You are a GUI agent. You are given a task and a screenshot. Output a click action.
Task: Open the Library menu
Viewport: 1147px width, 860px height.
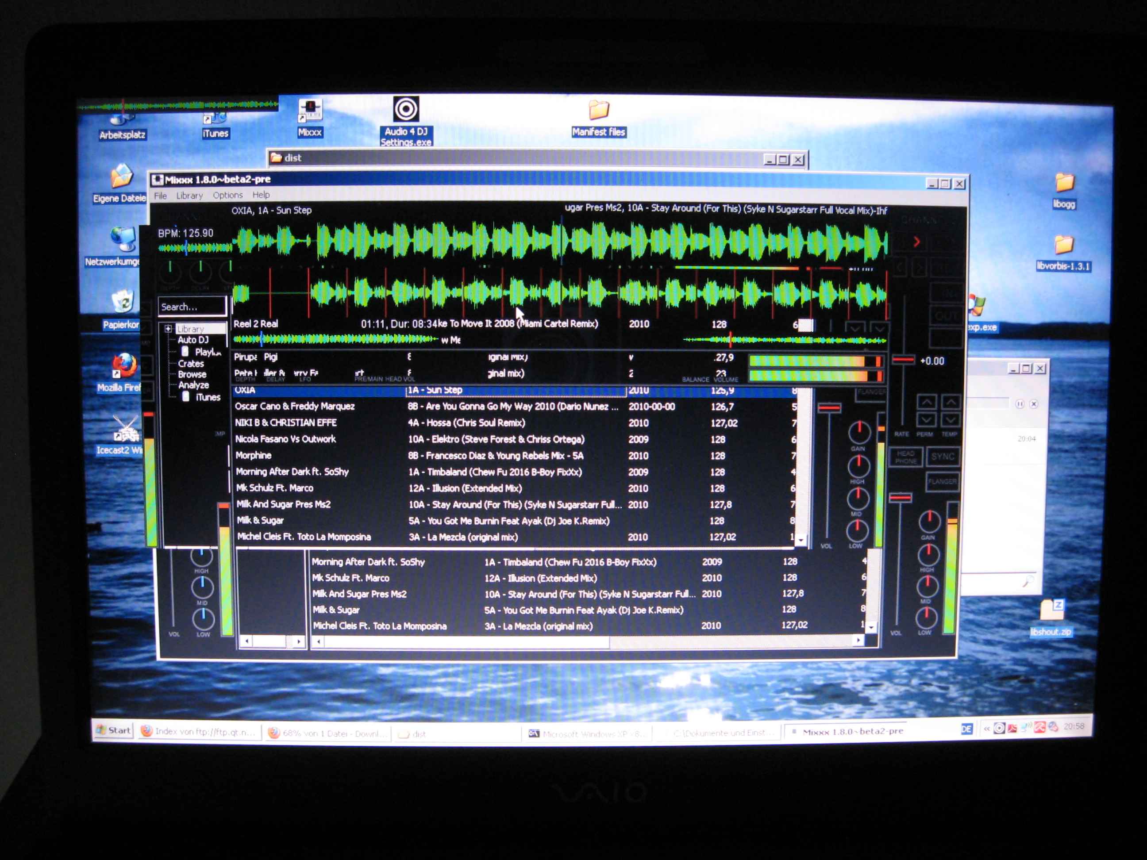coord(189,196)
